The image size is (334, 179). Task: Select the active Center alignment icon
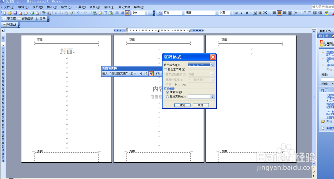(280, 13)
